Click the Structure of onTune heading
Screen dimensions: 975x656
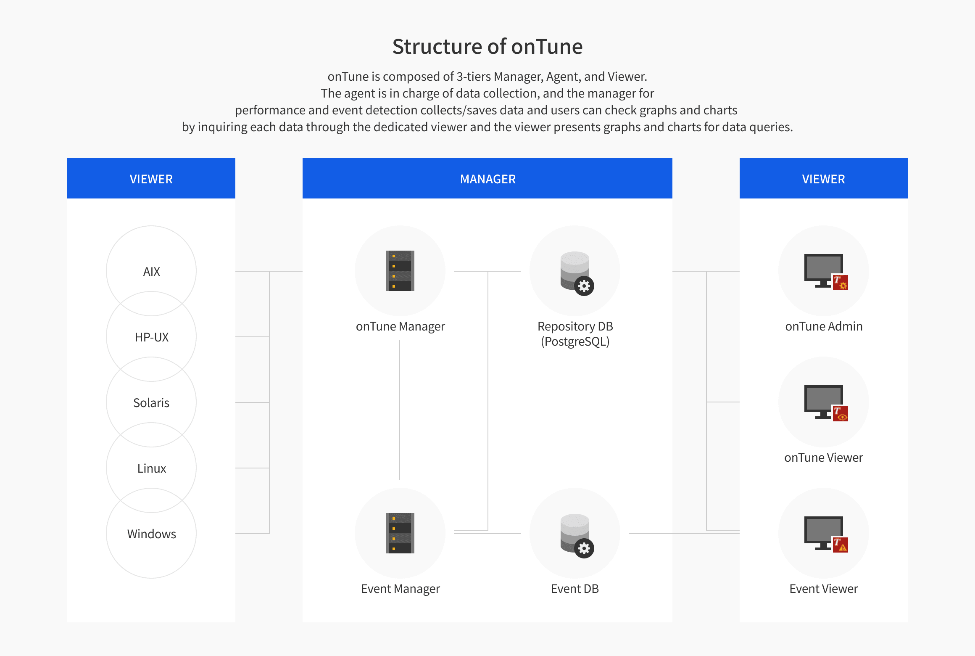tap(487, 46)
